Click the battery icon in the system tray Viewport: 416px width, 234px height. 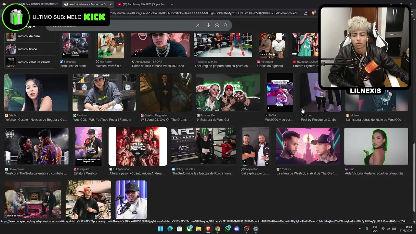pos(394,229)
